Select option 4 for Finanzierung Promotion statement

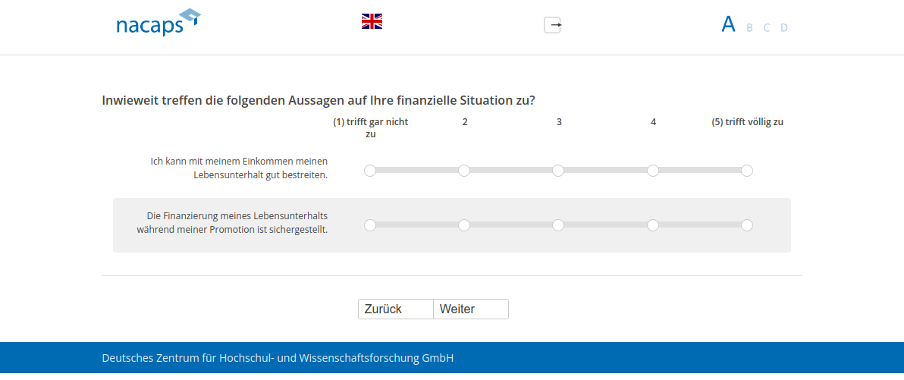(653, 225)
